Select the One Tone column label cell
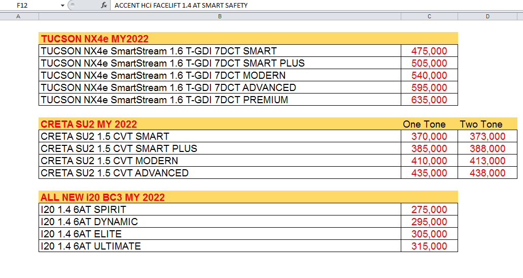The height and width of the screenshot is (278, 523). coord(429,124)
